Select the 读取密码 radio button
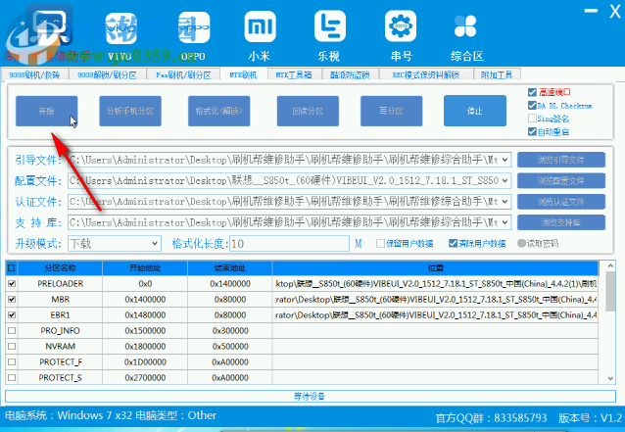Screen dimensions: 625x432 521,243
